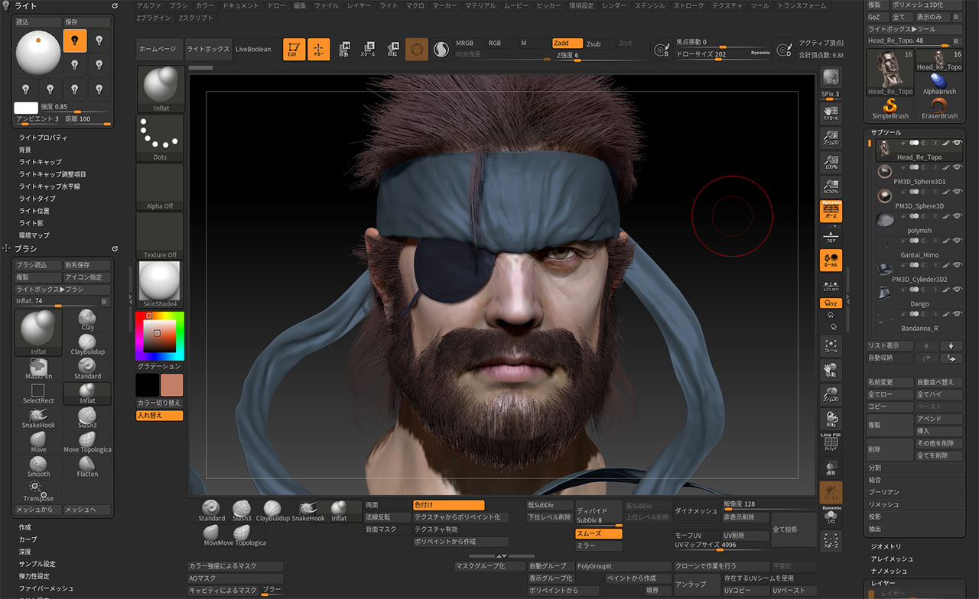Toggle ローカル local rotation
This screenshot has height=599, width=979.
(x=831, y=261)
